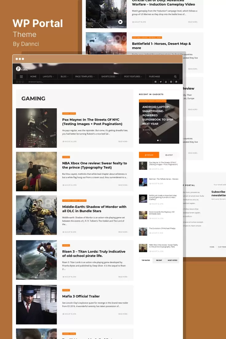Expand the Shortcodes dropdown menu
Screen dimensions: 226x339
click(x=109, y=77)
